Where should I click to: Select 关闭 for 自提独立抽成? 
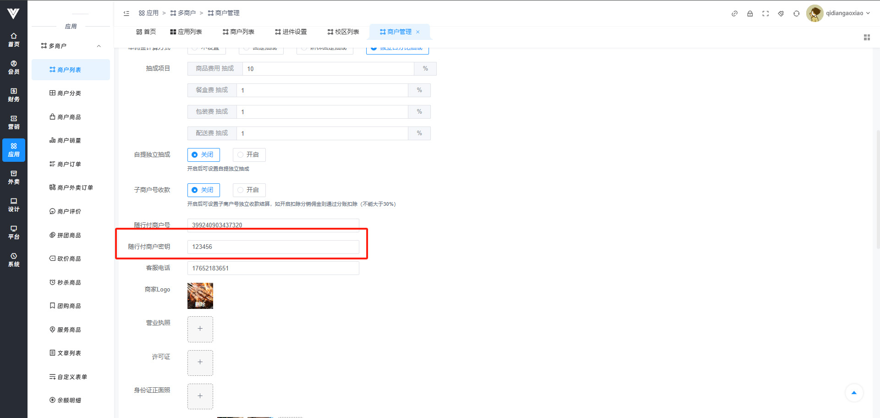coord(203,155)
